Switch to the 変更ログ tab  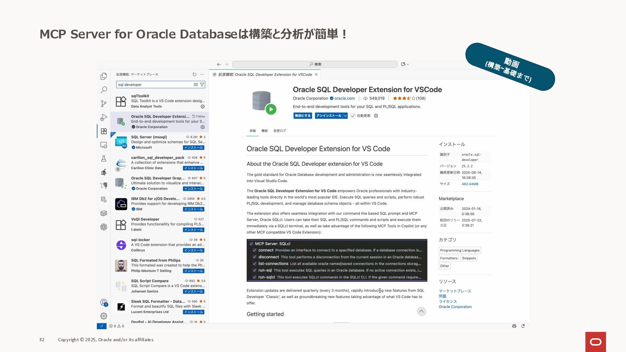(x=280, y=131)
